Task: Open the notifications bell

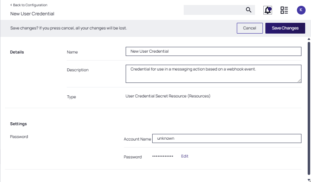Action: pyautogui.click(x=268, y=10)
